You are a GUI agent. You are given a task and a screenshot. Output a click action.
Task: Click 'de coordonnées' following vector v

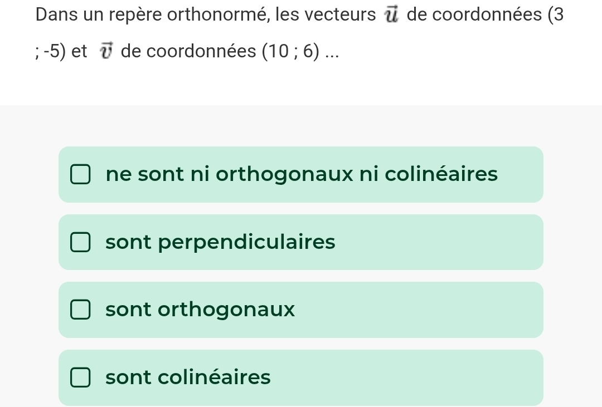187,52
